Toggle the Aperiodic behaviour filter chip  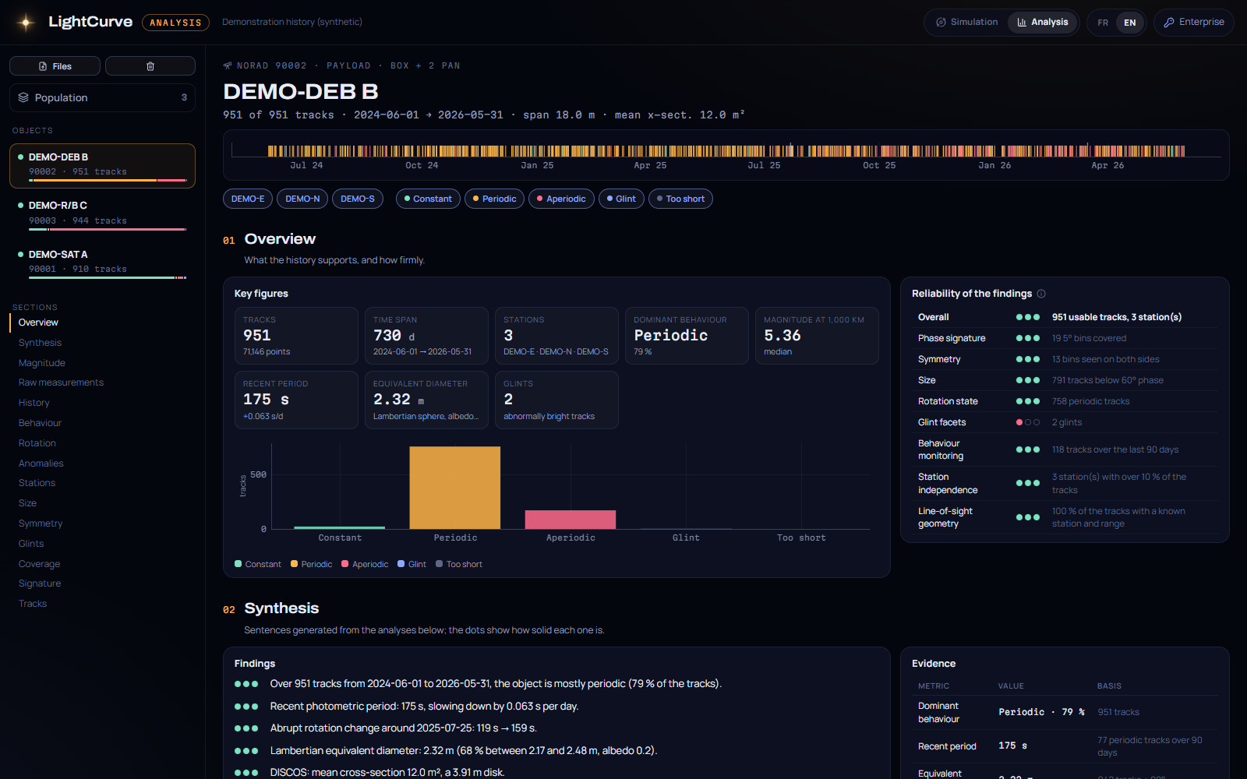click(x=561, y=199)
